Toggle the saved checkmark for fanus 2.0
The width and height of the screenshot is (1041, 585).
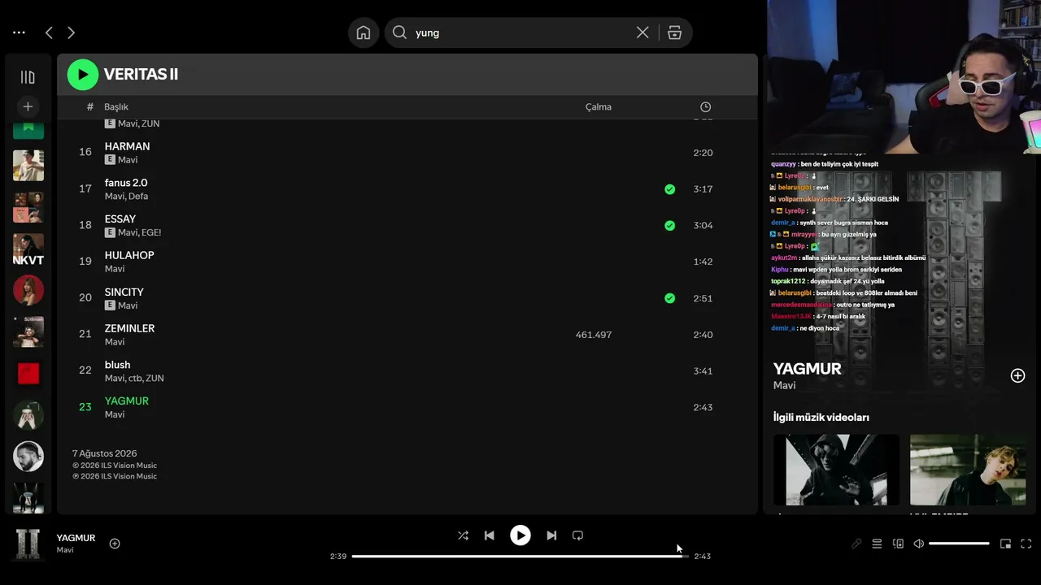[x=669, y=189]
